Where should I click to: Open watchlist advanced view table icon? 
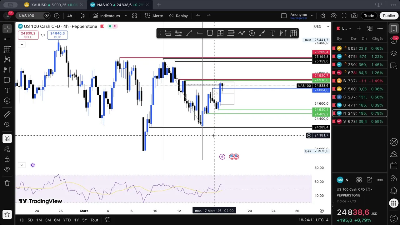[x=370, y=28]
